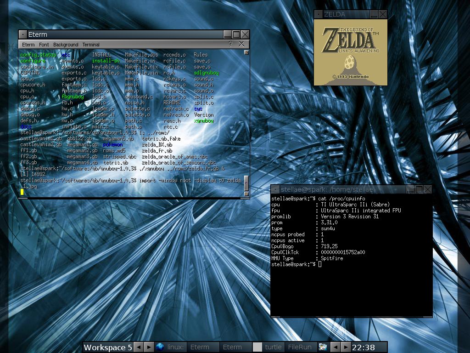The height and width of the screenshot is (353, 470).
Task: Click the grey square icon beside turtle task
Action: click(x=257, y=347)
